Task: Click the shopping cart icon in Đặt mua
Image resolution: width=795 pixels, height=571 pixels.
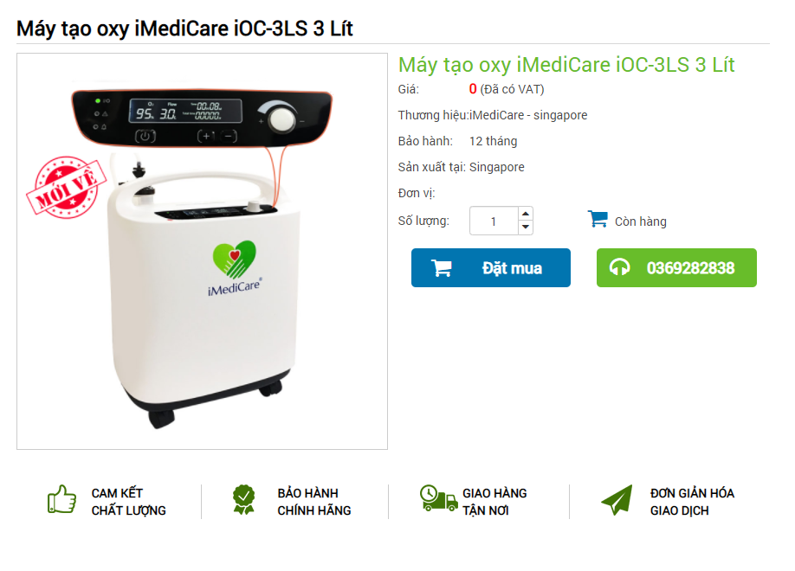Action: click(441, 268)
